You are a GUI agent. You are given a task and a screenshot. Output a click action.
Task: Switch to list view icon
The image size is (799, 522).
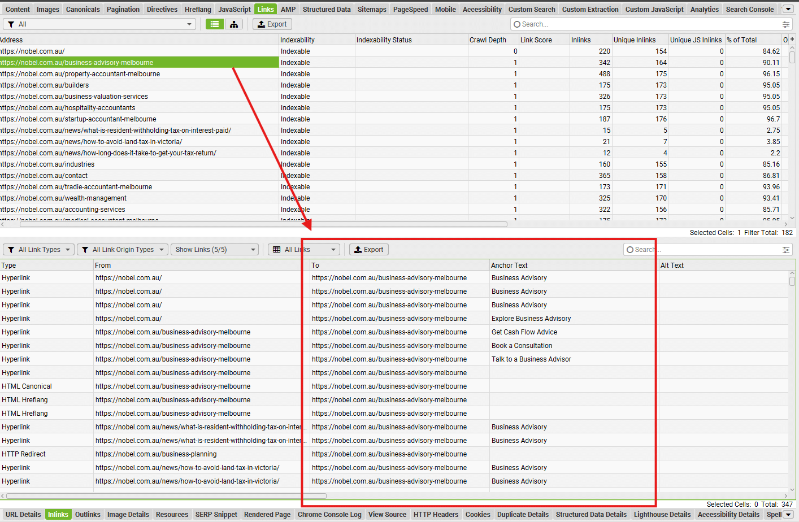coord(215,24)
